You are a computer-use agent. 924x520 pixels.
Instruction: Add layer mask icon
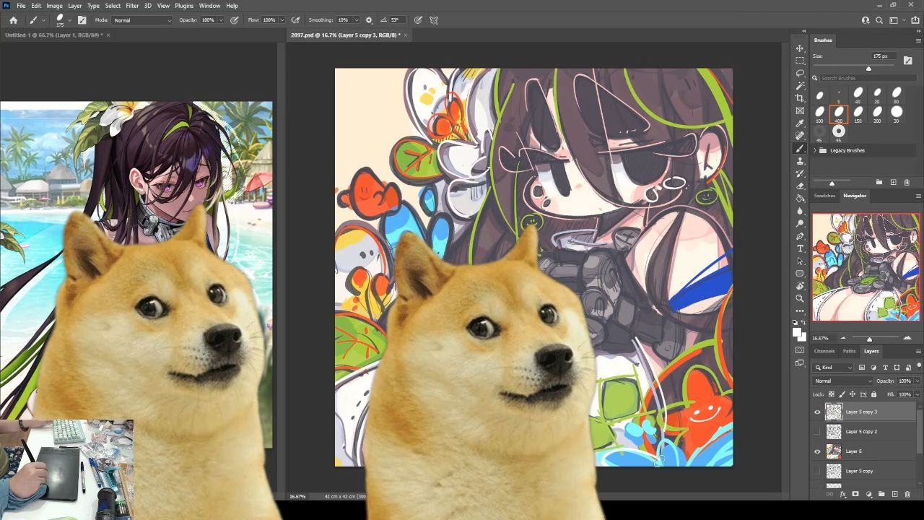click(855, 494)
